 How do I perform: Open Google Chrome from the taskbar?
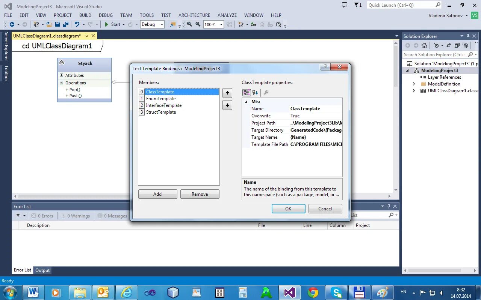313,292
